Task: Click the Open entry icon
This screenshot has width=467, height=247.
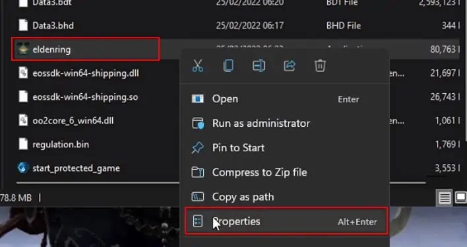Action: point(198,99)
